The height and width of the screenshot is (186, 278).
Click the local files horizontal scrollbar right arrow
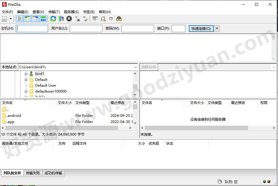coord(130,128)
